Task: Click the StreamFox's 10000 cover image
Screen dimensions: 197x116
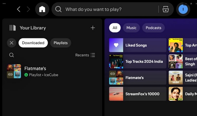Action: (116, 94)
